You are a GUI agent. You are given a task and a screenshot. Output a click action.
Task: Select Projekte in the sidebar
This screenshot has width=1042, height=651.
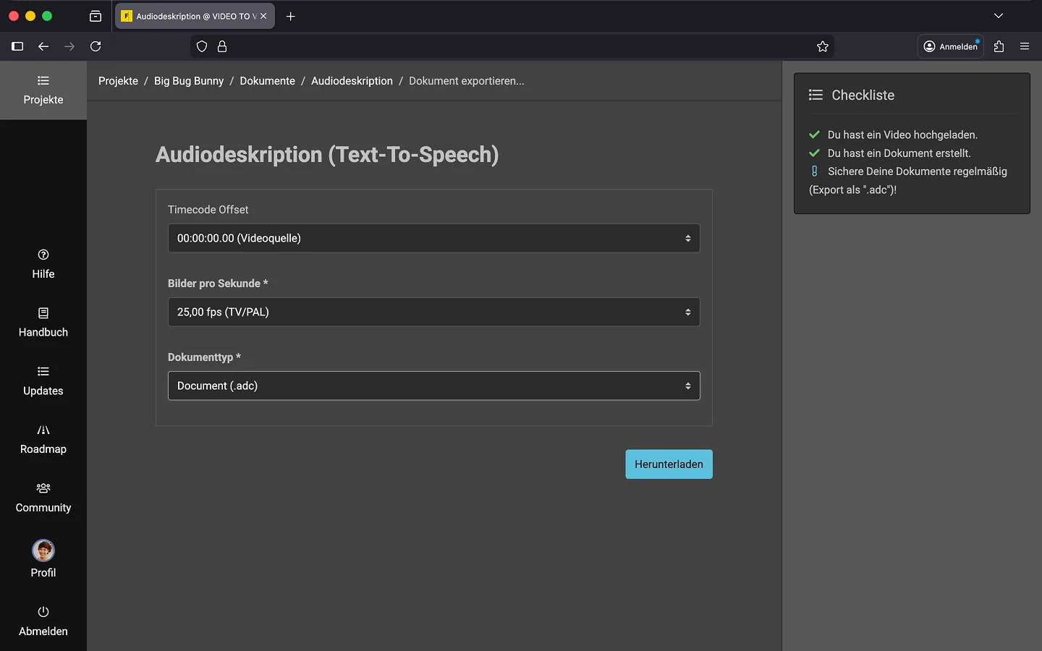coord(43,90)
